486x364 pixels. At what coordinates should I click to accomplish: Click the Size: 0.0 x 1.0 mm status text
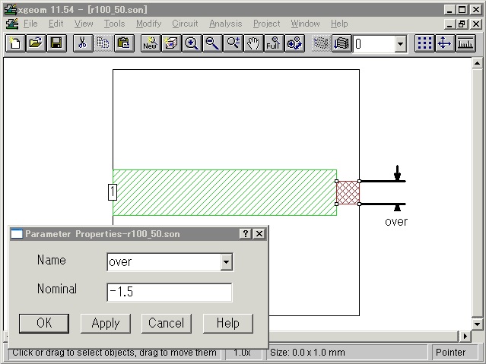pyautogui.click(x=307, y=353)
